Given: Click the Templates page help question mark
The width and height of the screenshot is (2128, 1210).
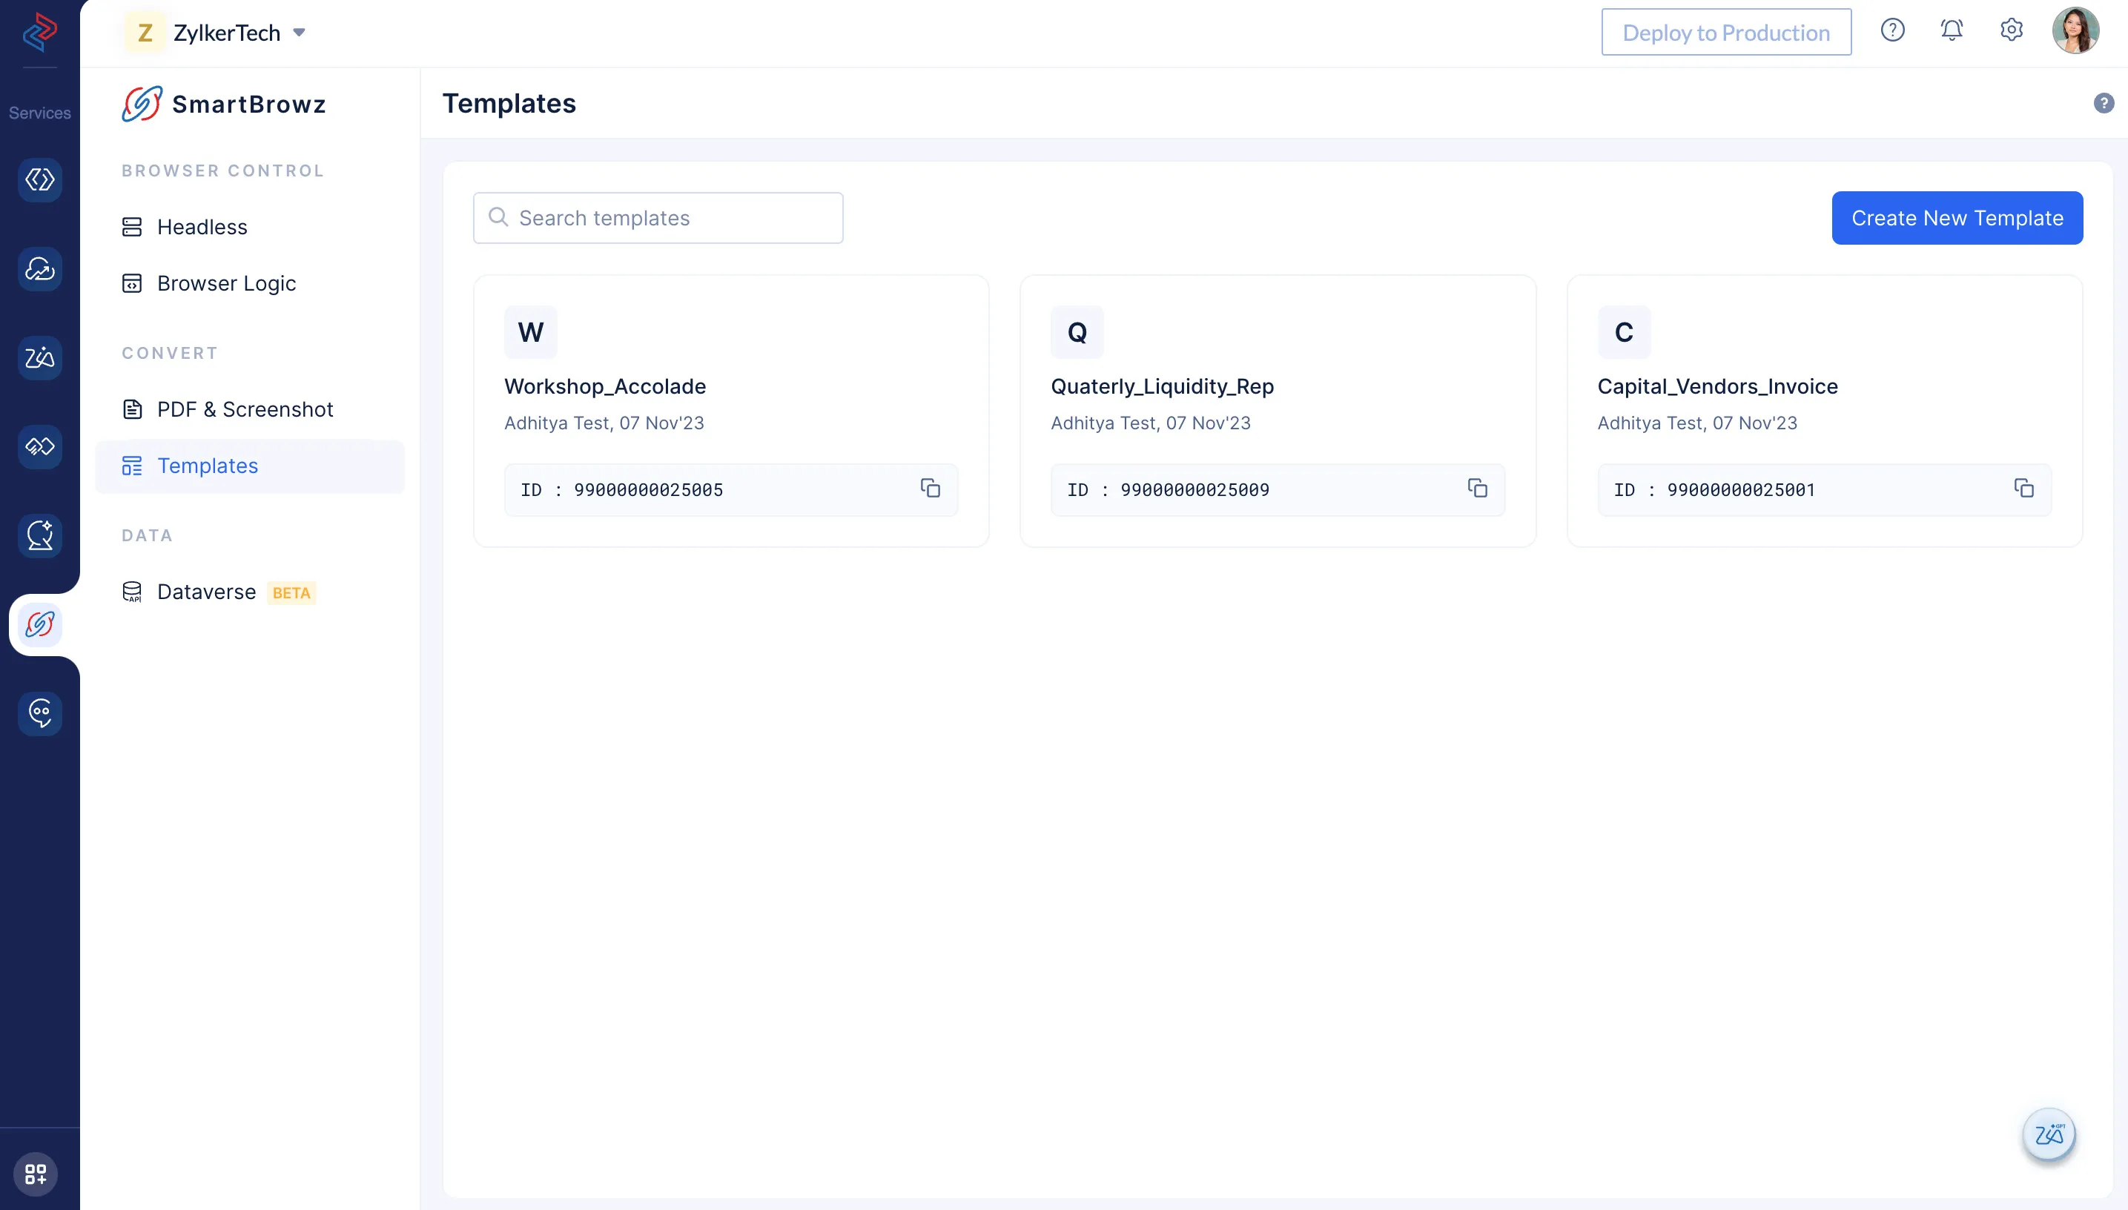Looking at the screenshot, I should pyautogui.click(x=2103, y=103).
